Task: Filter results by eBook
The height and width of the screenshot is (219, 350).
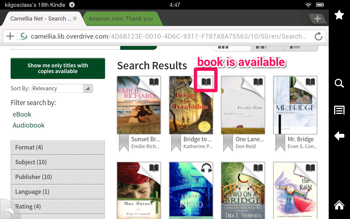Action: coord(22,114)
